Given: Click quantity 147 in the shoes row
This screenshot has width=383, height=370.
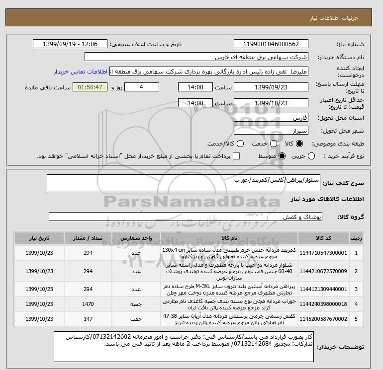Looking at the screenshot, I should click(x=88, y=319).
